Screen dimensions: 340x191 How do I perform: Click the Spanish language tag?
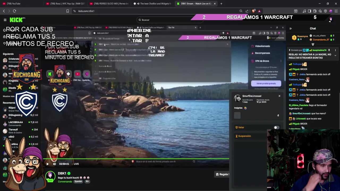coord(78,181)
